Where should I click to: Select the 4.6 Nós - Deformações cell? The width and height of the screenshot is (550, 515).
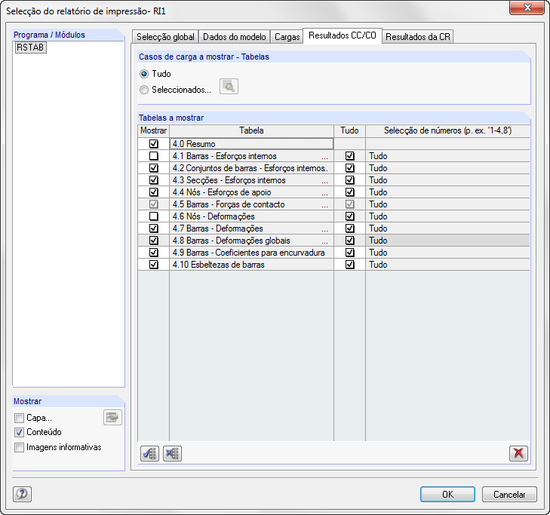tap(251, 216)
